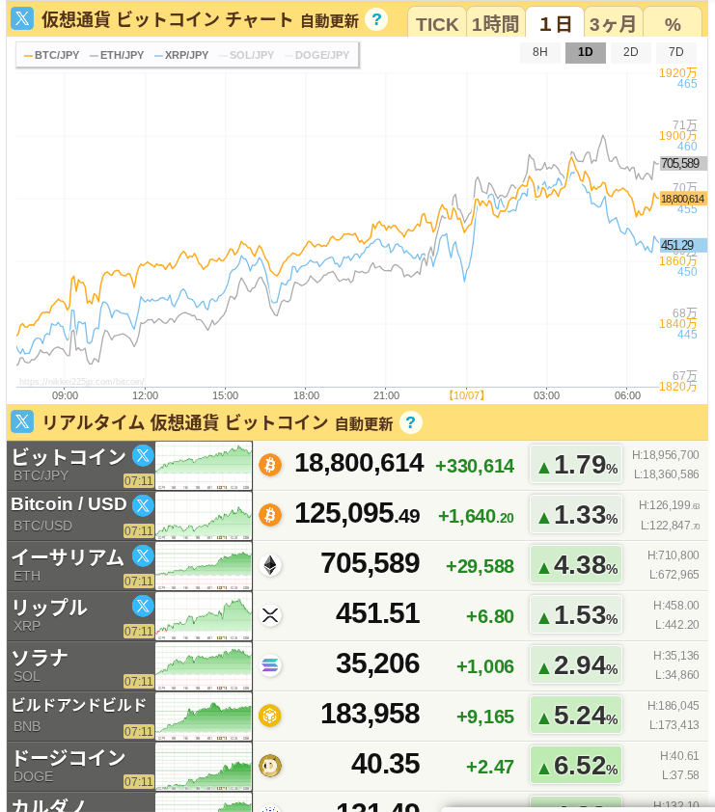The width and height of the screenshot is (715, 812).
Task: Click the X share icon beside chart title
Action: 22,19
